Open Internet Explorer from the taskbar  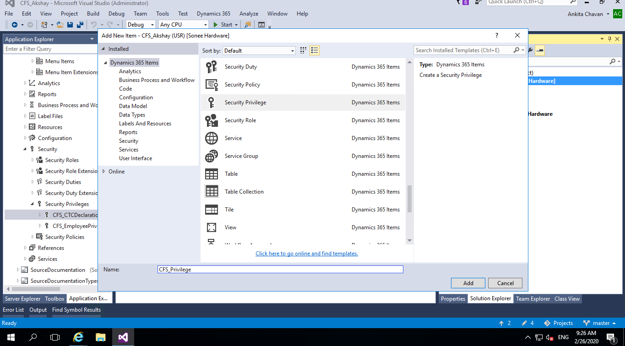[78, 337]
